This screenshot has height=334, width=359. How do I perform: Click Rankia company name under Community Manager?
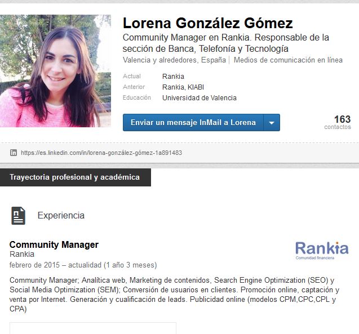tap(22, 254)
